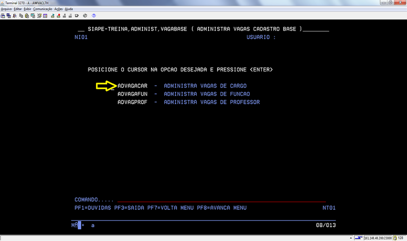Viewport: 407px width, 241px height.
Task: Click the 08/013 cursor position indicator
Action: click(x=326, y=225)
